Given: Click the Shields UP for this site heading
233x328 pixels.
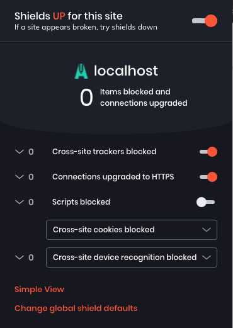Looking at the screenshot, I should (x=69, y=16).
